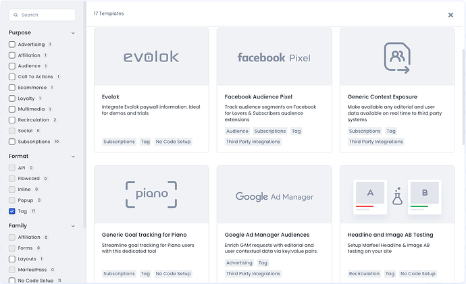Enable the Subscriptions purpose filter

tap(12, 142)
